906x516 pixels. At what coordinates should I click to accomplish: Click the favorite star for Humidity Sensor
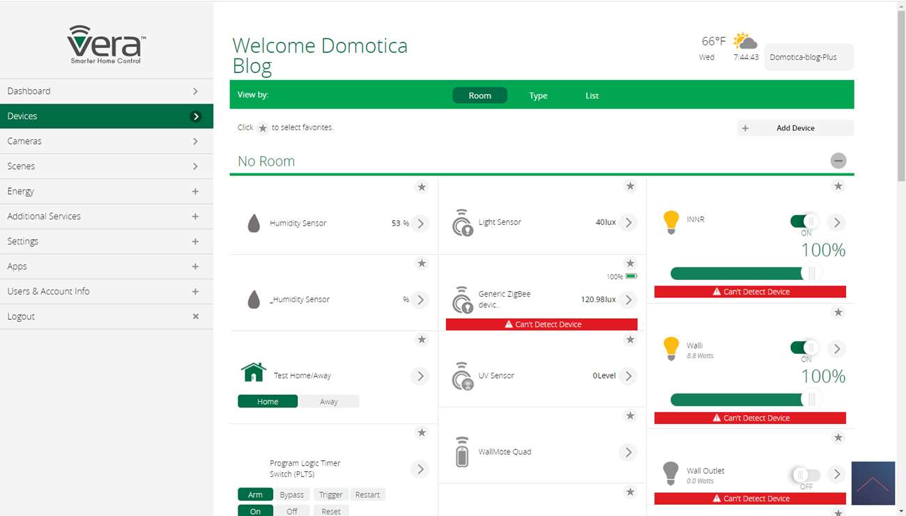click(422, 187)
